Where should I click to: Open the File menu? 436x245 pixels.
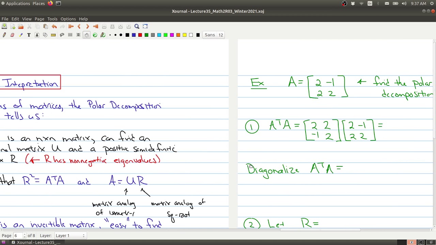tap(5, 19)
